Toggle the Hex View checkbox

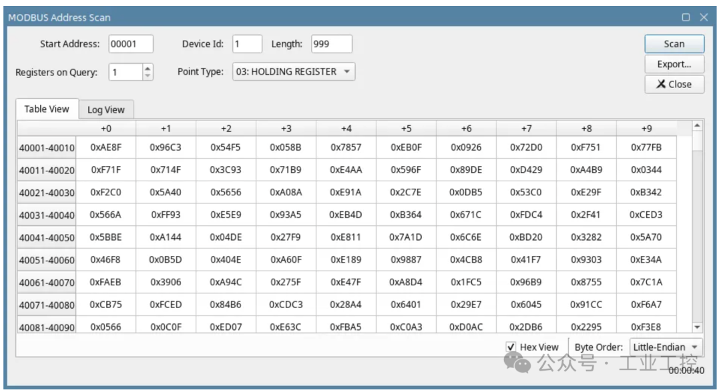[511, 347]
